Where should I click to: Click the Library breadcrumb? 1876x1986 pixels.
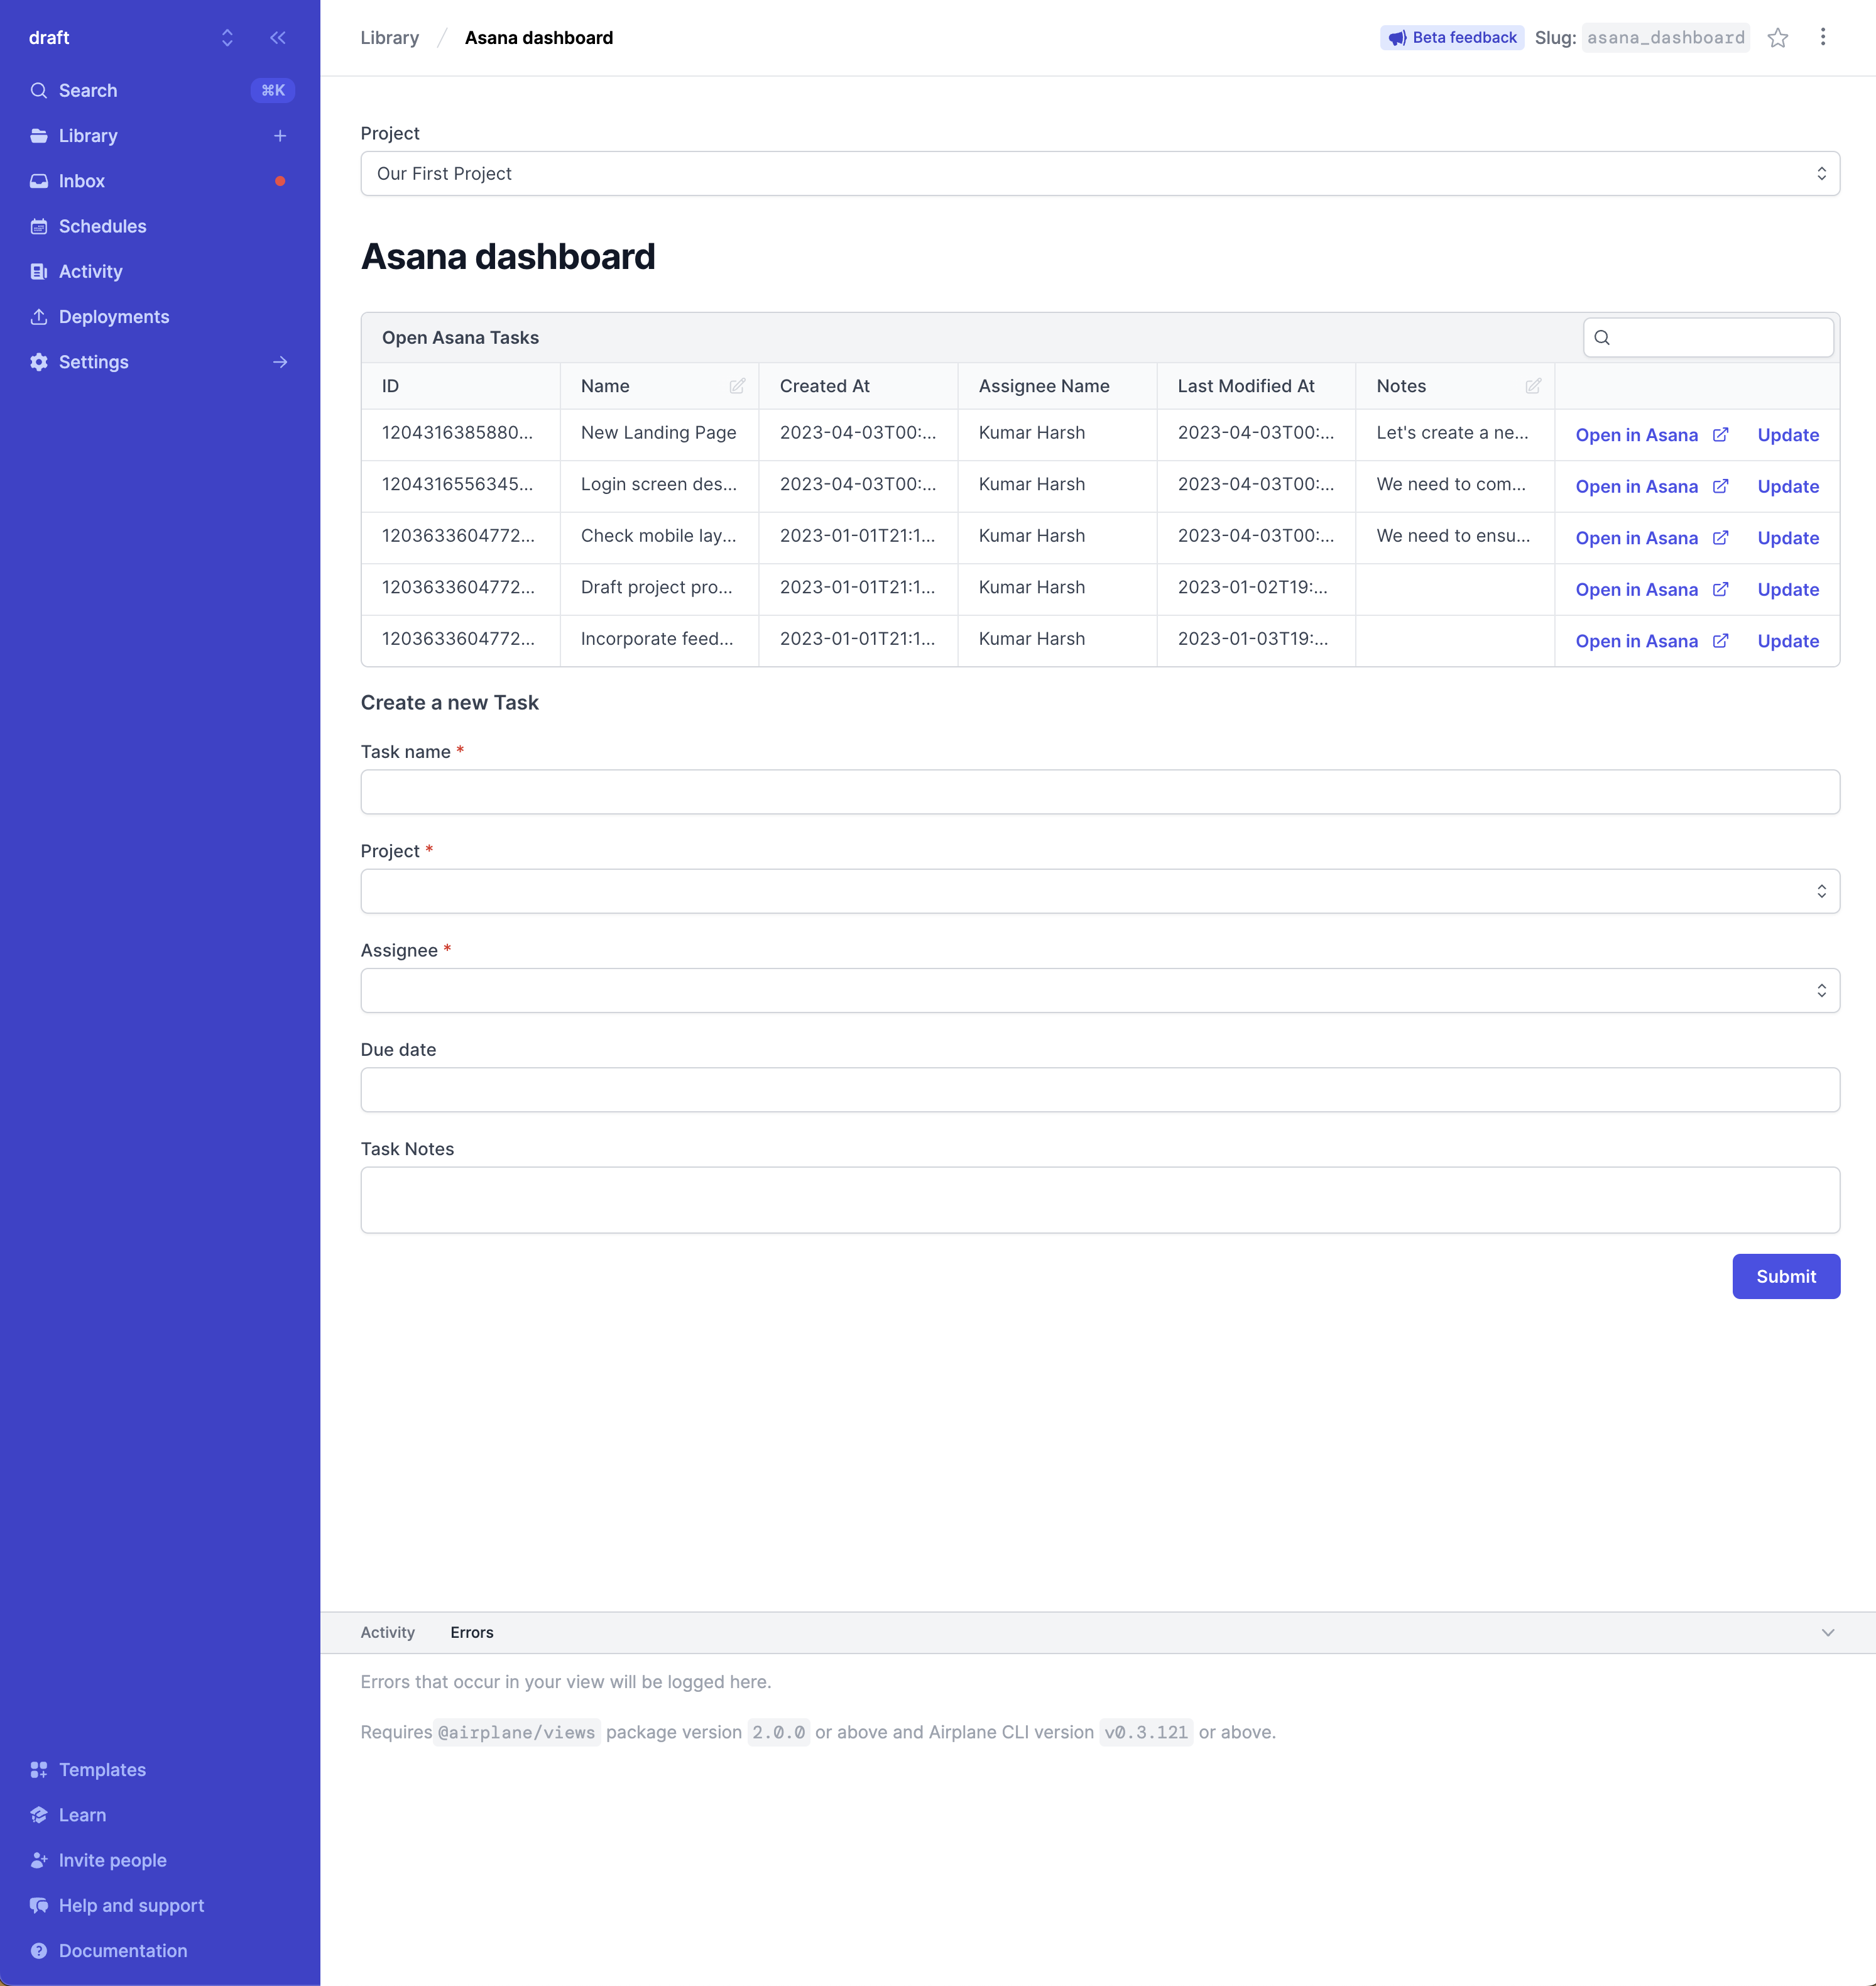(390, 38)
